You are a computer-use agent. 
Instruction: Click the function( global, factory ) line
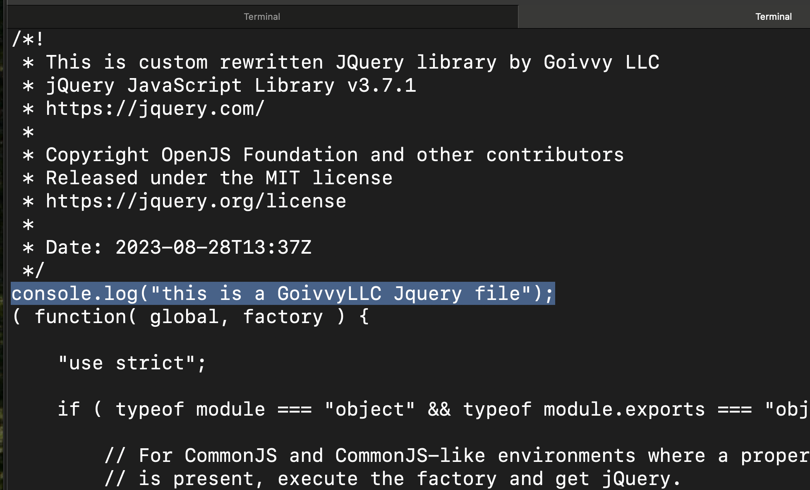(190, 316)
